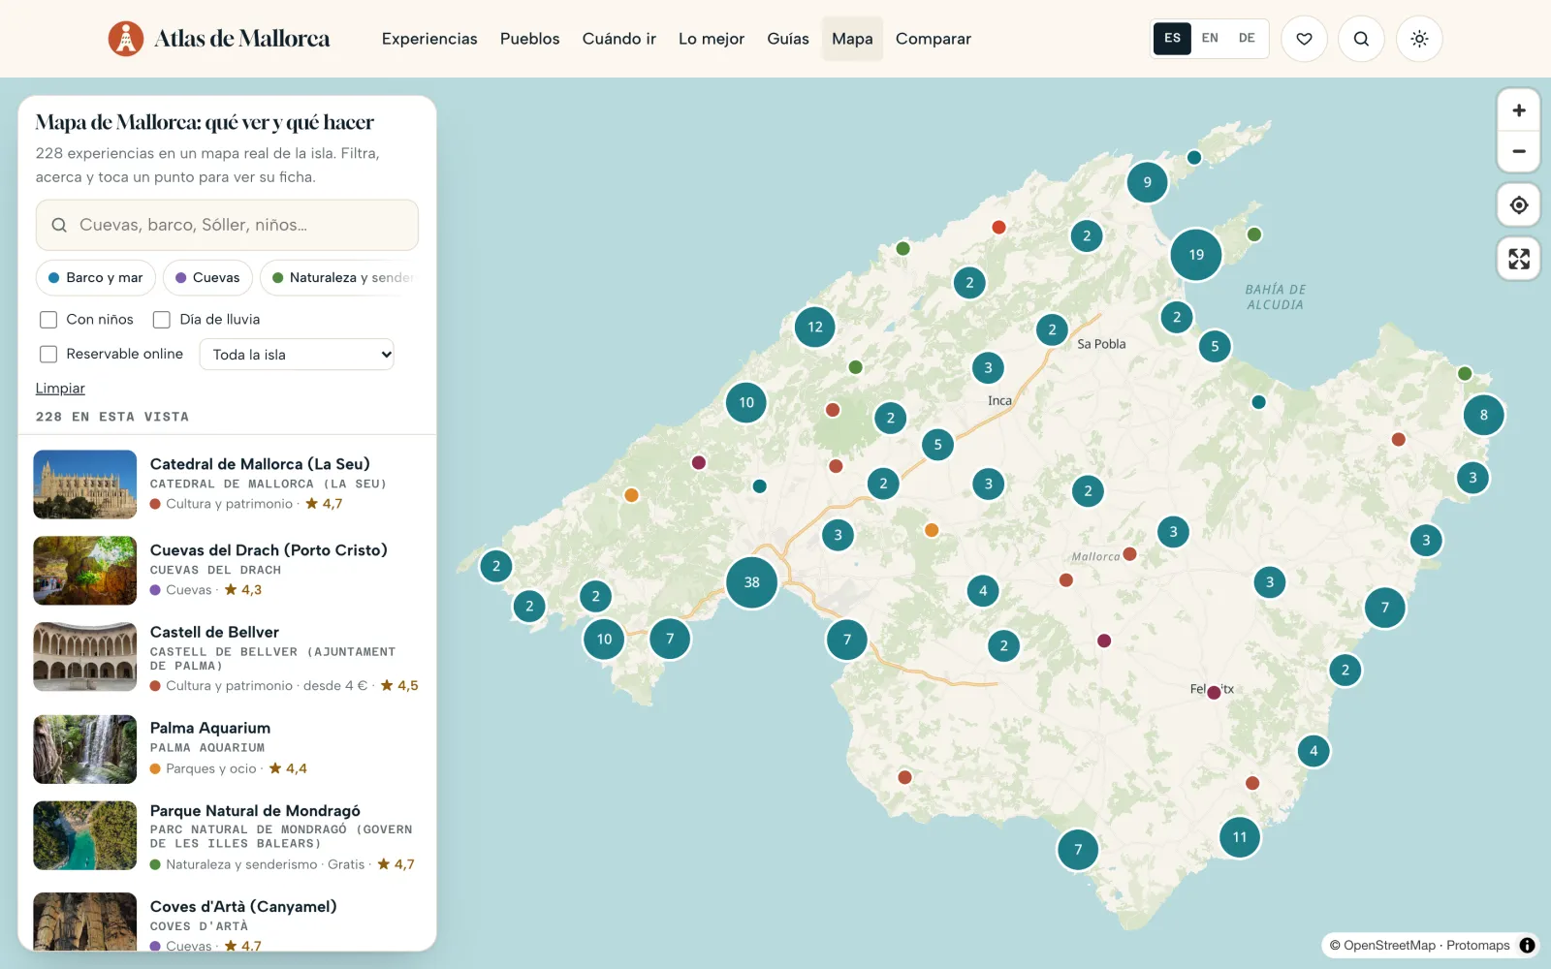Open the search magnifier icon in header
The image size is (1551, 969).
(x=1361, y=39)
